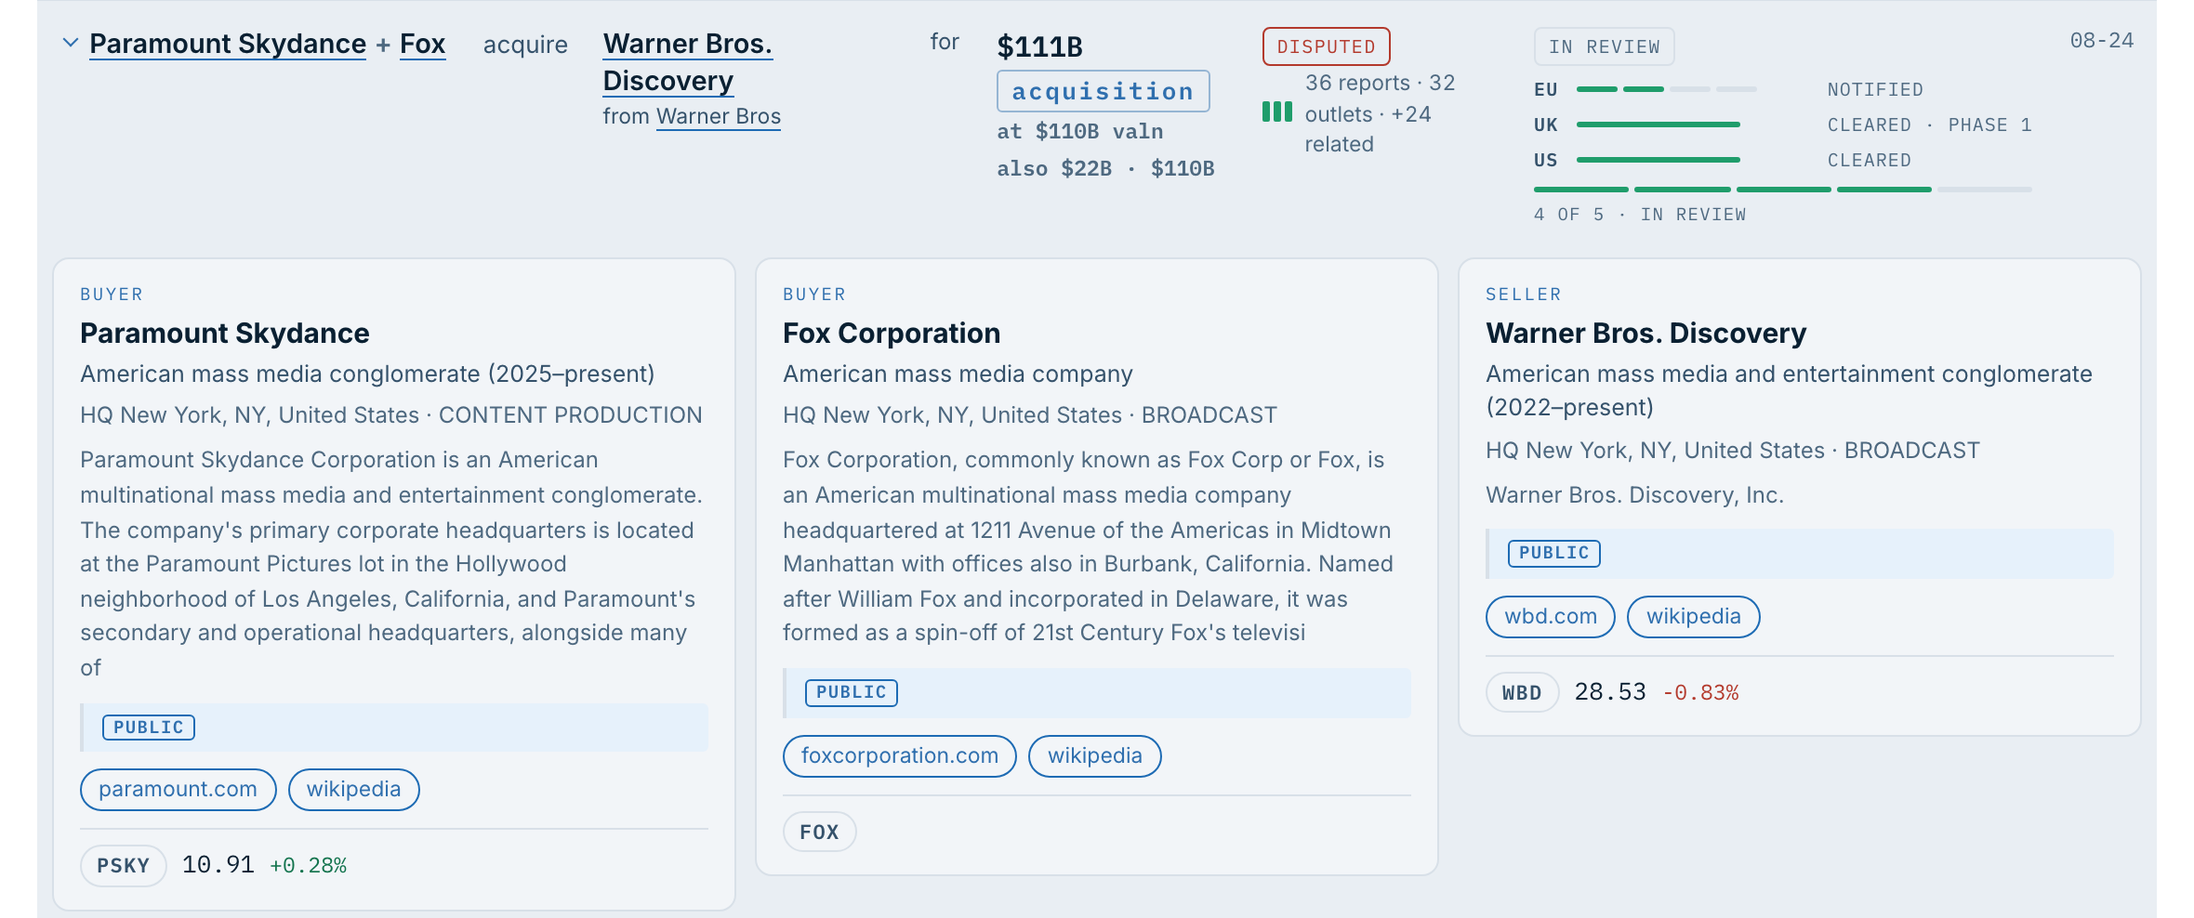Image resolution: width=2194 pixels, height=918 pixels.
Task: Click '4 OF 5 · IN REVIEW' summary text
Action: pyautogui.click(x=1640, y=215)
